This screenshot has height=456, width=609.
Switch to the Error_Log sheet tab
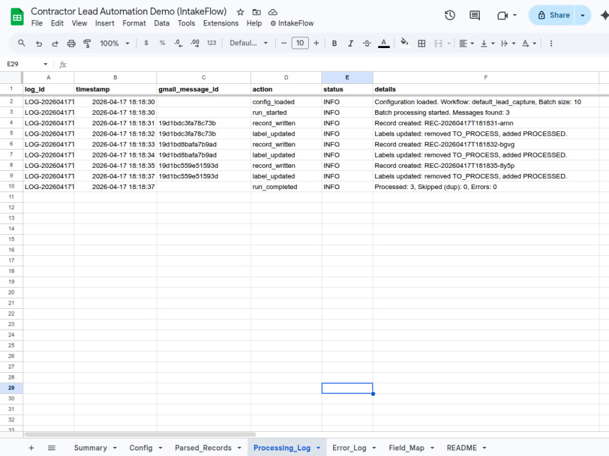click(x=349, y=448)
